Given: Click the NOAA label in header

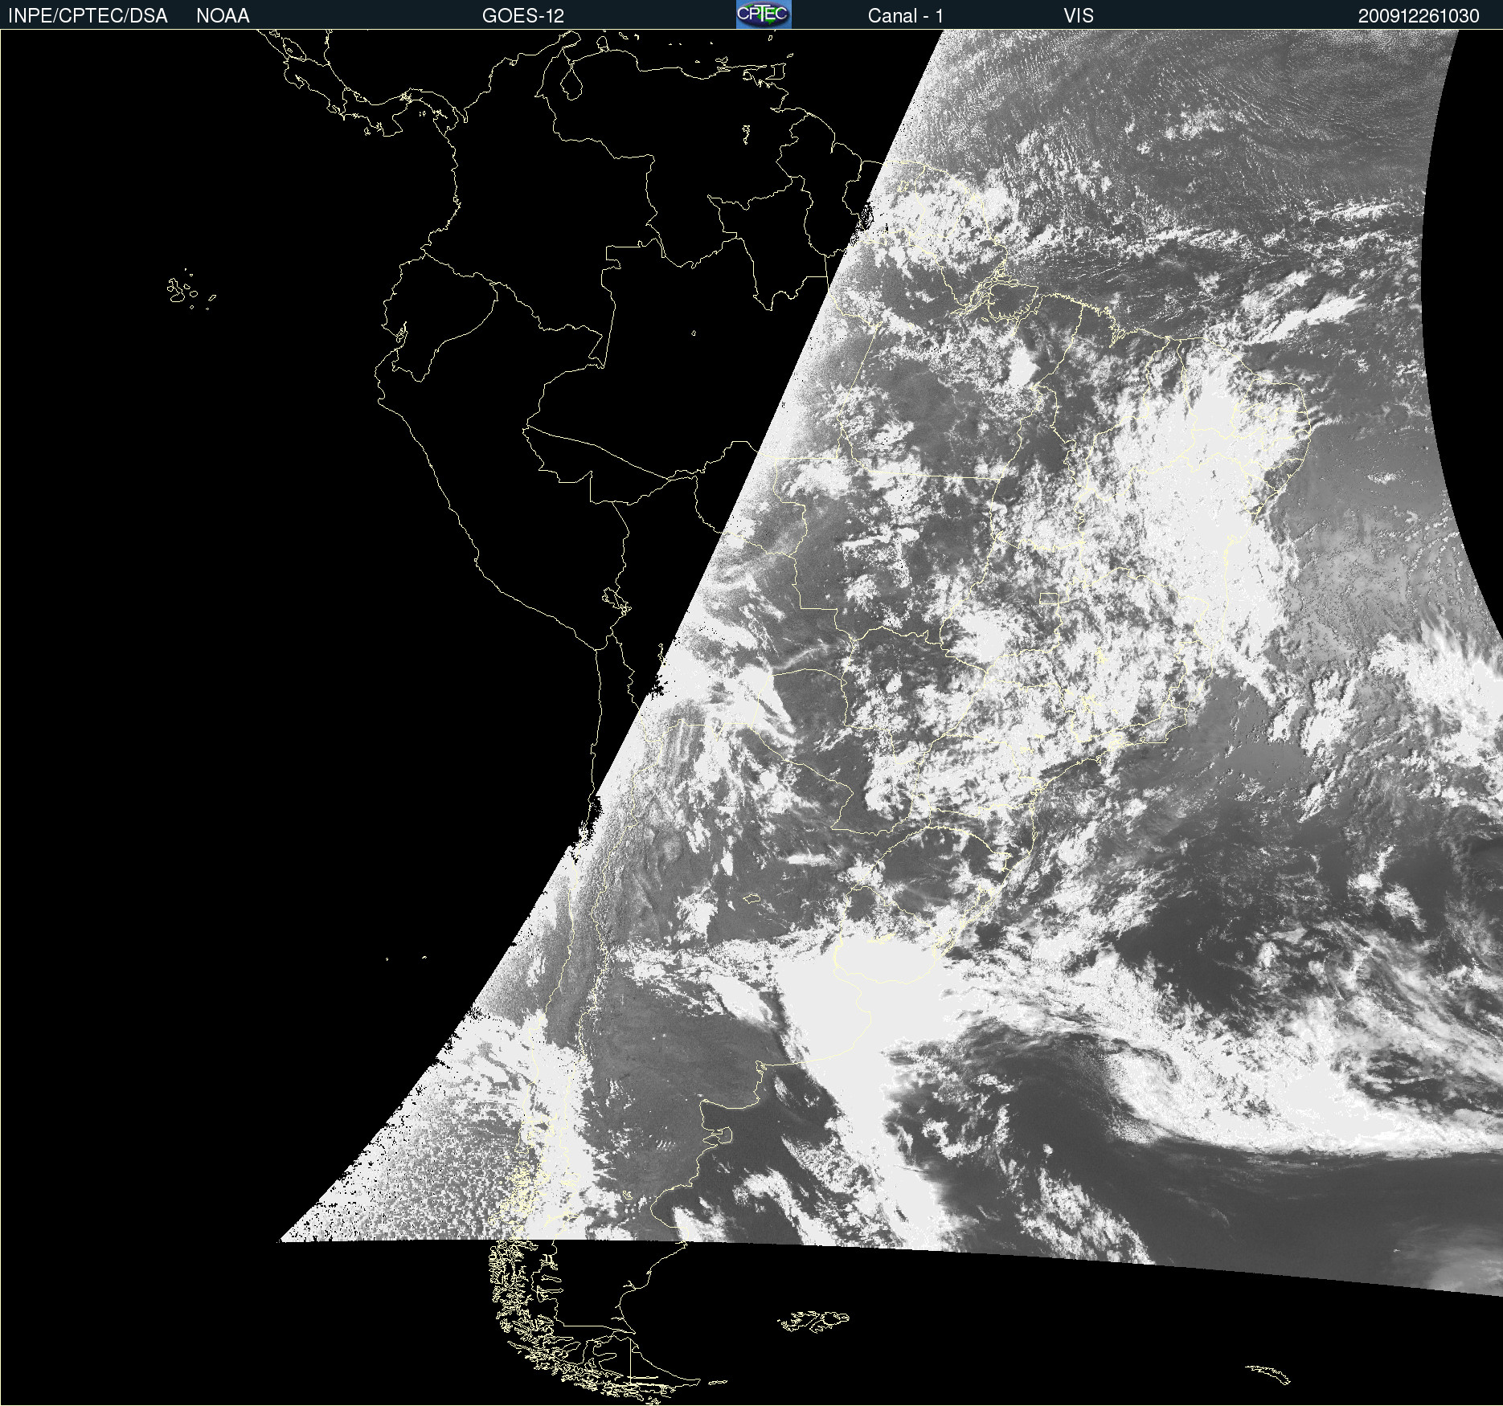Looking at the screenshot, I should point(223,16).
